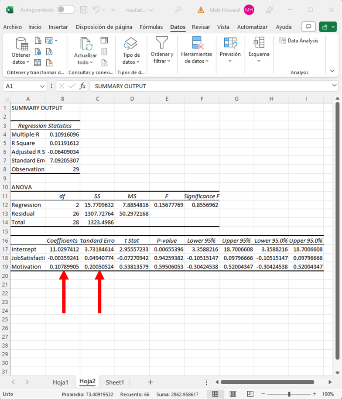
Task: Click the Undo arrow icon
Action: pos(97,10)
